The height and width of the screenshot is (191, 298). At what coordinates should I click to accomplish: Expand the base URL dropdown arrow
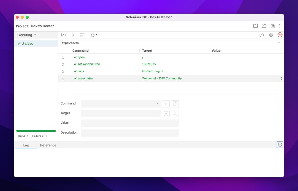click(x=279, y=43)
